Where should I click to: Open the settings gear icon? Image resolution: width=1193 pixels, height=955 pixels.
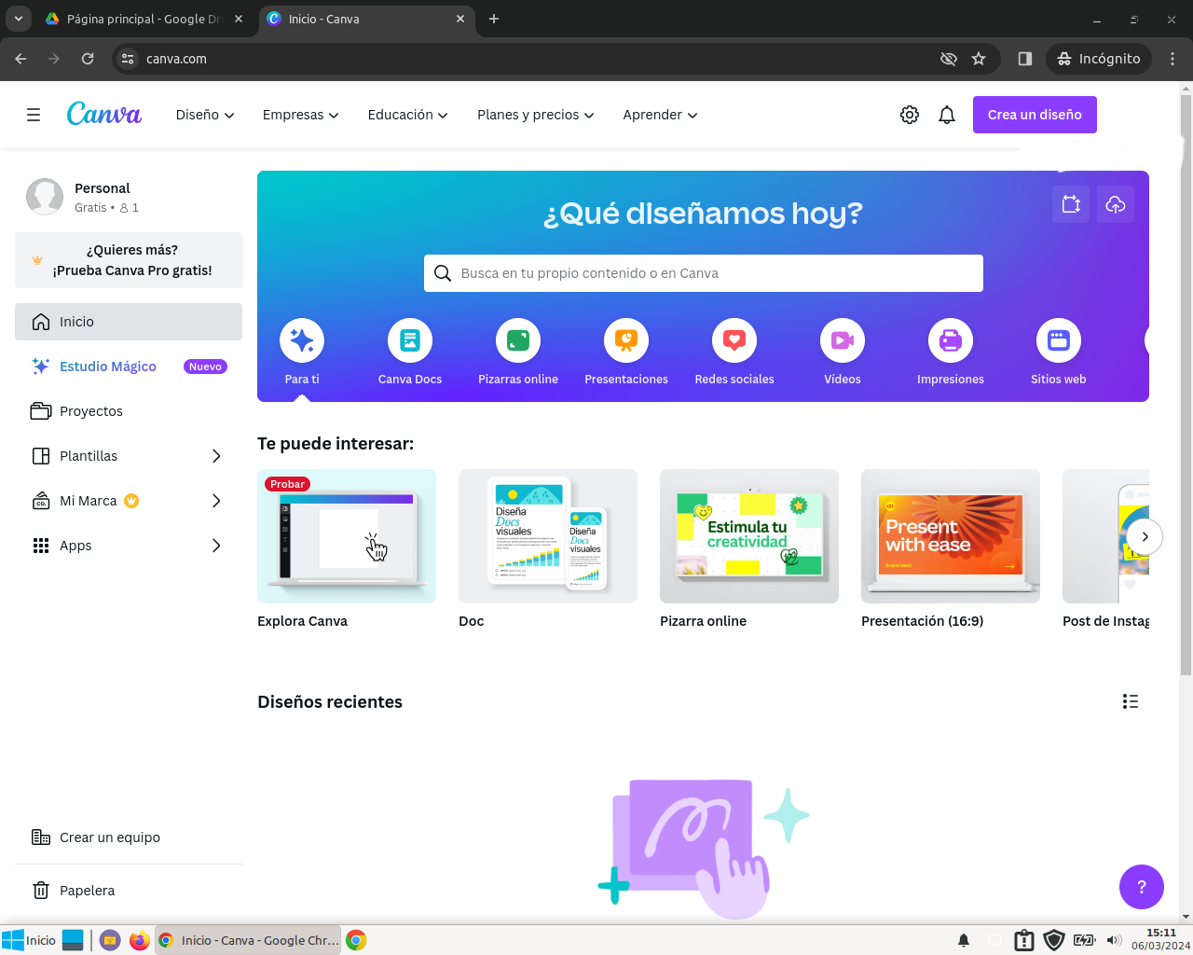(x=910, y=115)
